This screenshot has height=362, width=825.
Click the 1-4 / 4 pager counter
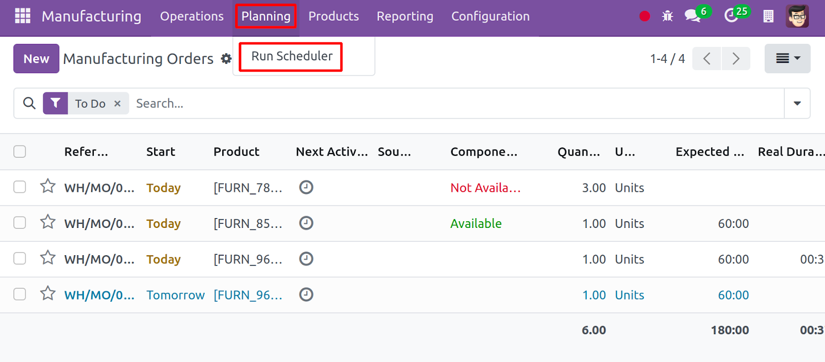click(667, 59)
